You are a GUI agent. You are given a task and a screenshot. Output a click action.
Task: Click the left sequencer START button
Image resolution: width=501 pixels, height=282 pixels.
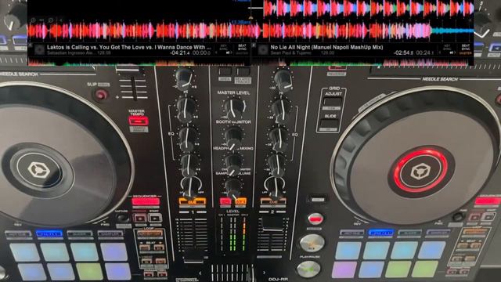coord(155,218)
